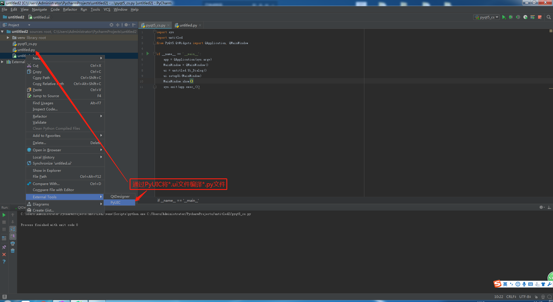Click untitled.ui breadcrumb in navigation bar

tap(39, 17)
